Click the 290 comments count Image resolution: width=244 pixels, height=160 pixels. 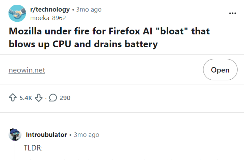65,98
